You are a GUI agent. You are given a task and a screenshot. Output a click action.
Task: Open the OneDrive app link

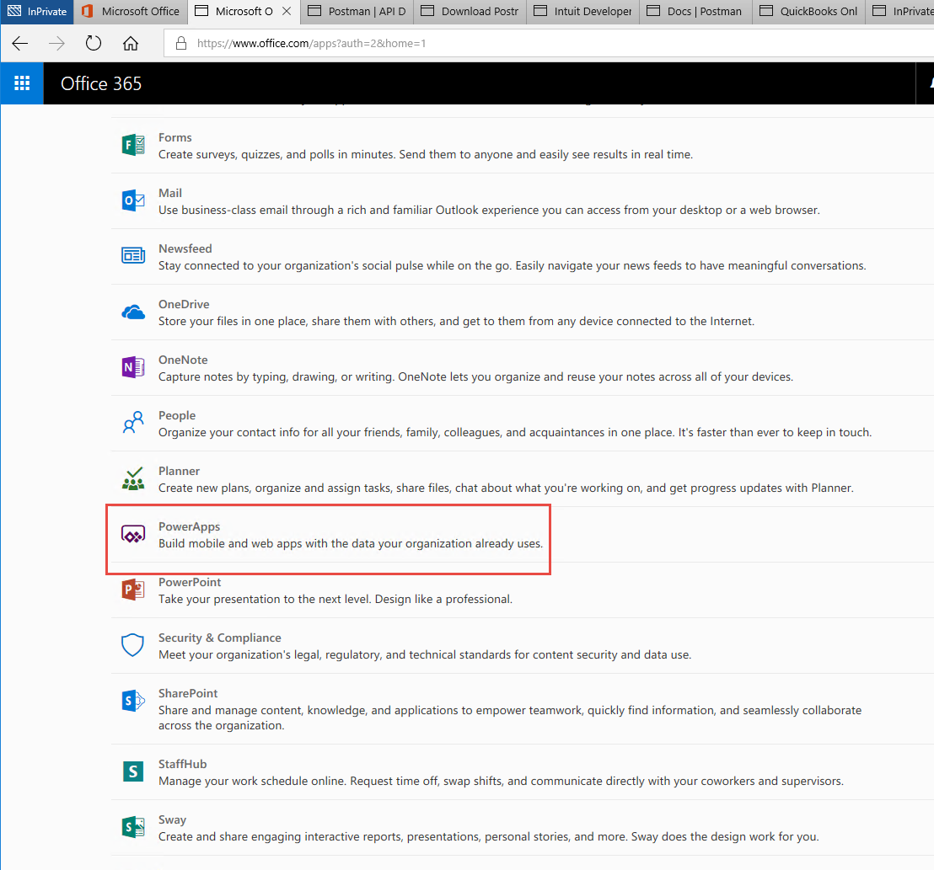184,304
